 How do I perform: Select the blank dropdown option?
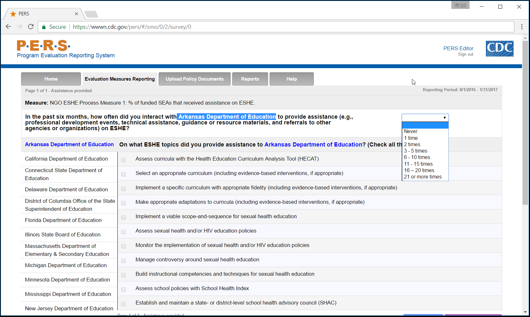click(x=425, y=125)
